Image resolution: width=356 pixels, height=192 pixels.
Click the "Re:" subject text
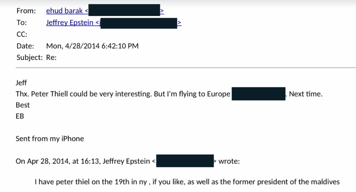tap(51, 57)
